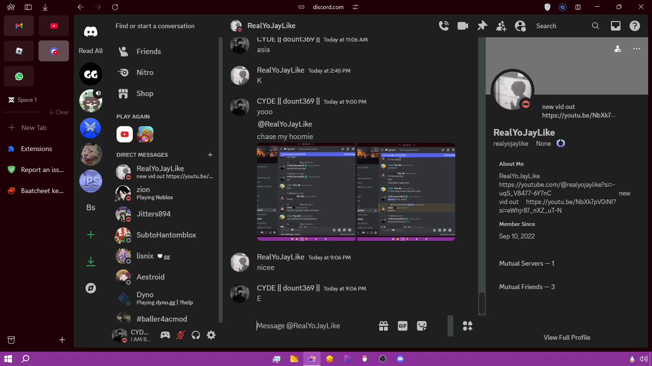Viewport: 652px width, 366px height.
Task: Open the YouTube pinned tab
Action: 53,26
